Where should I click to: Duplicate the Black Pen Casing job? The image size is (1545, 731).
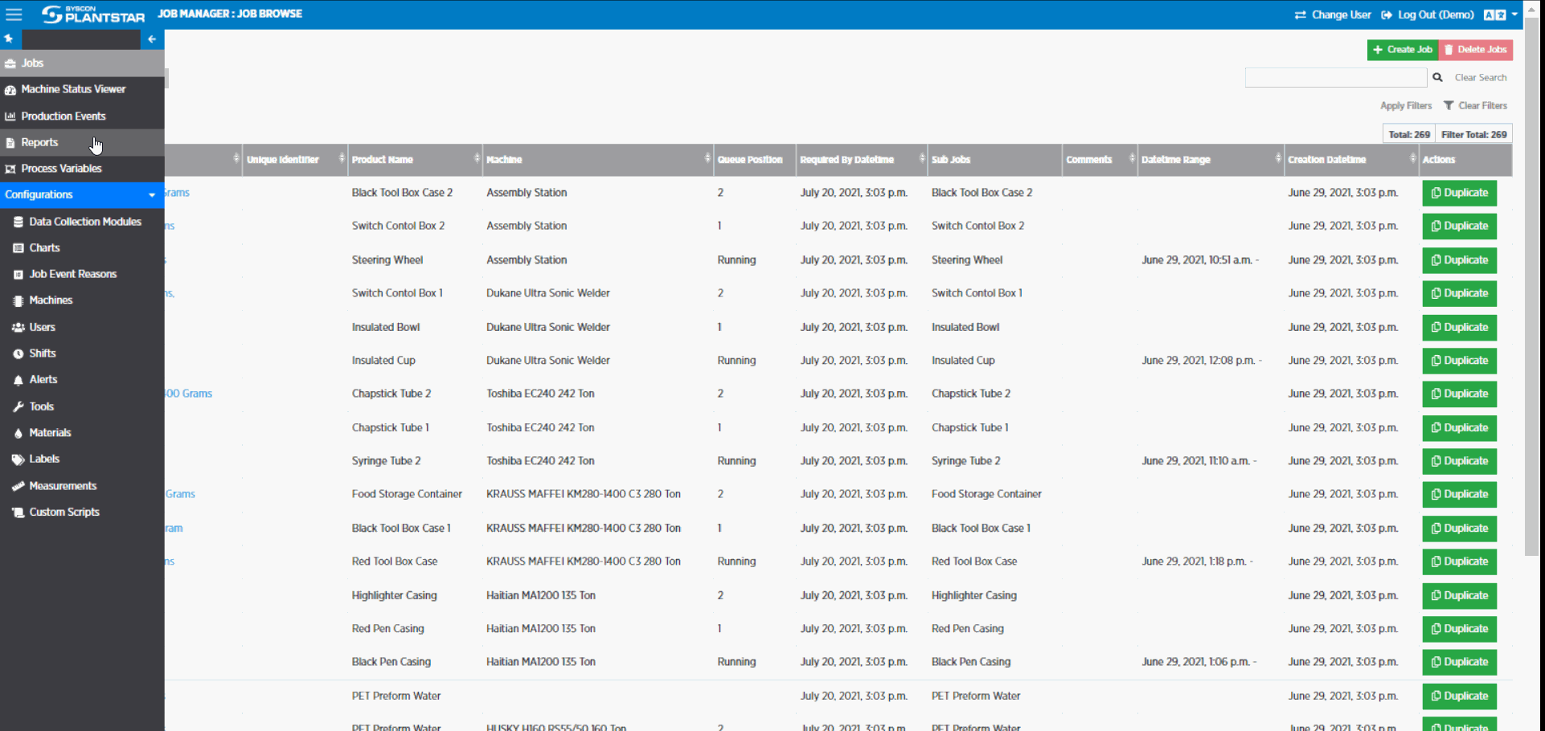coord(1460,662)
